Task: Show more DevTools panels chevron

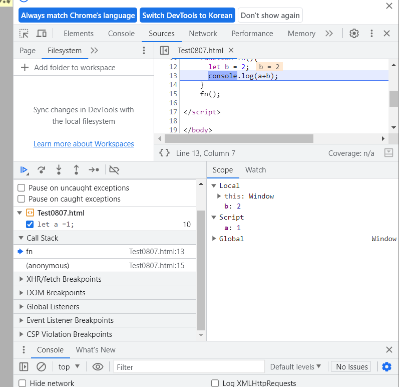Action: tap(329, 34)
